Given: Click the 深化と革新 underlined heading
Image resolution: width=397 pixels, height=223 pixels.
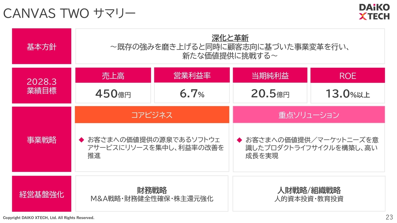Looking at the screenshot, I should click(x=230, y=38).
